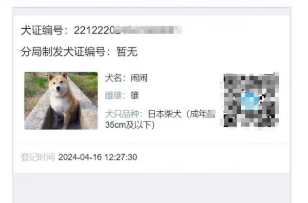
Task: Click the 犬证编号 label
Action: click(42, 30)
